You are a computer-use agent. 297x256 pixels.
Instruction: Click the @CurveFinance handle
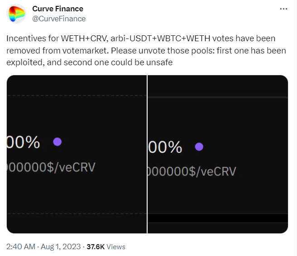point(59,19)
